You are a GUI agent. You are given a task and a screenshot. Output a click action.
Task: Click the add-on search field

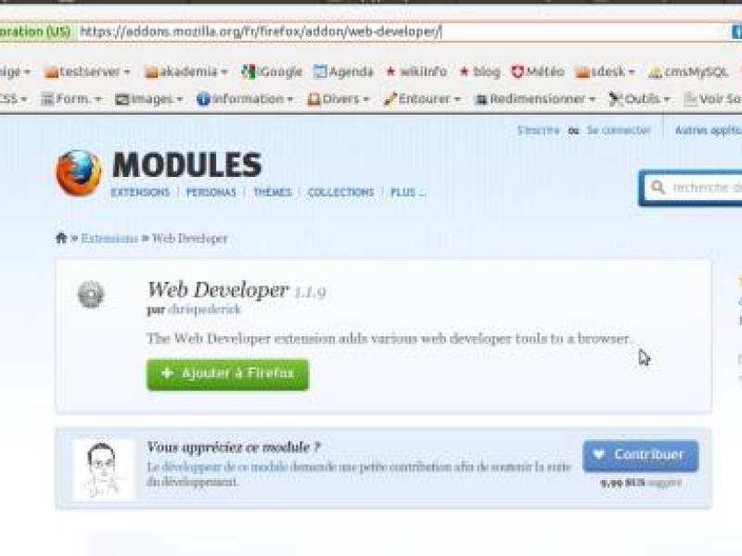(691, 188)
